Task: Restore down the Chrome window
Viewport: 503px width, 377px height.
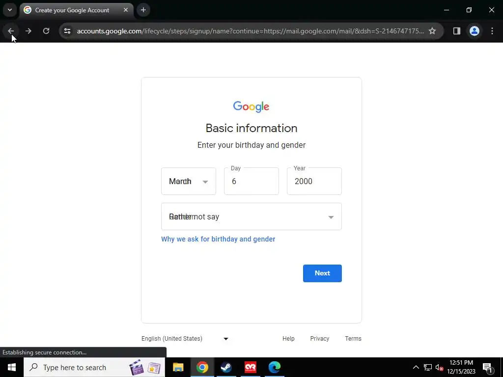Action: [x=469, y=10]
